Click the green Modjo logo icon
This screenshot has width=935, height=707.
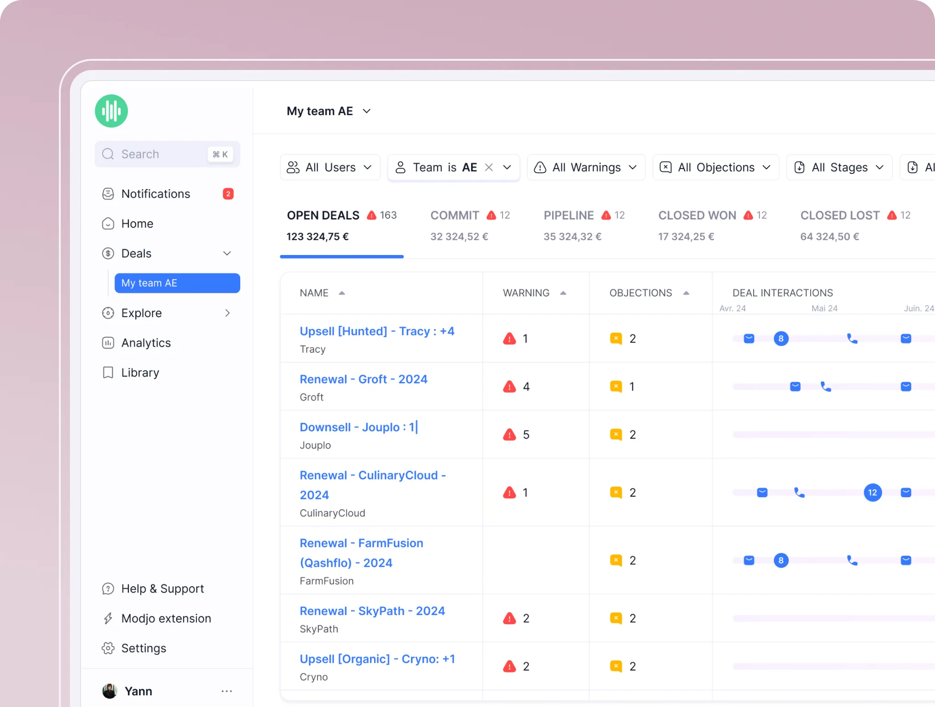pyautogui.click(x=111, y=111)
